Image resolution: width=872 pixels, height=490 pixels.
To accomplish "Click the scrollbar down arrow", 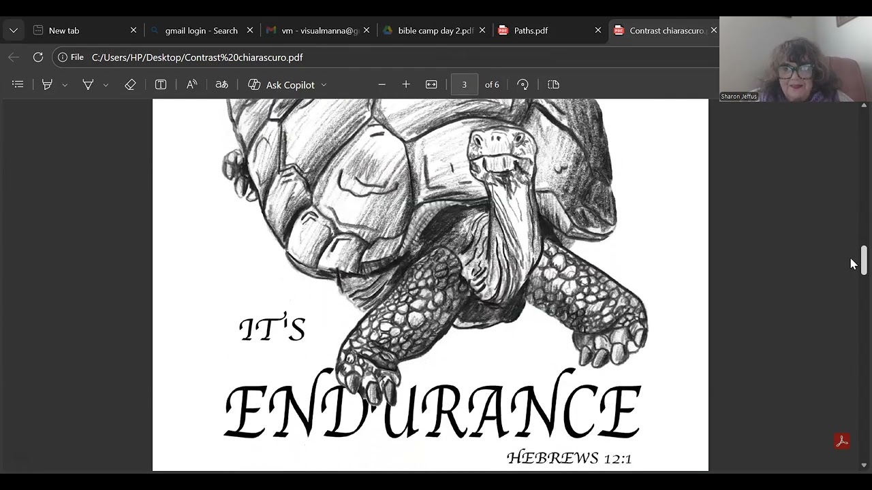I will [x=864, y=465].
